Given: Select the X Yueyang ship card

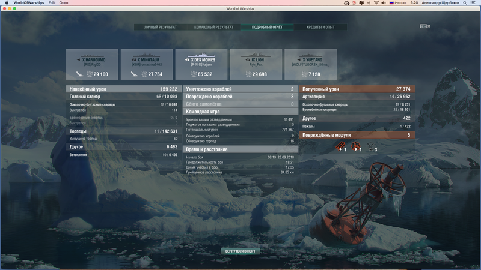Looking at the screenshot, I should click(x=310, y=64).
